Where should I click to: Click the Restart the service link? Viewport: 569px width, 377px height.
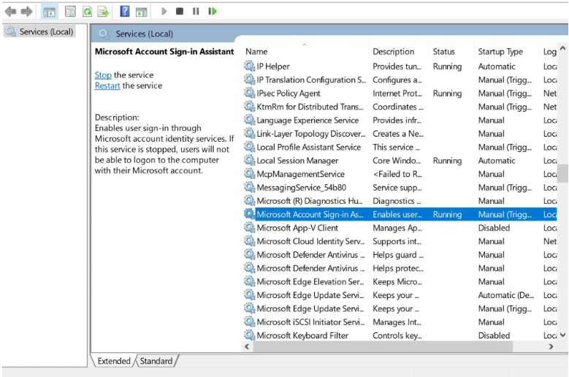tap(107, 85)
